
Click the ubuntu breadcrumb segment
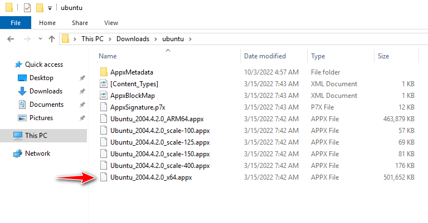[173, 39]
